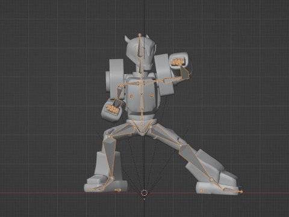Image resolution: width=289 pixels, height=217 pixels.
Task: Select the heel marker on the extended leg's foot
Action: (202, 190)
